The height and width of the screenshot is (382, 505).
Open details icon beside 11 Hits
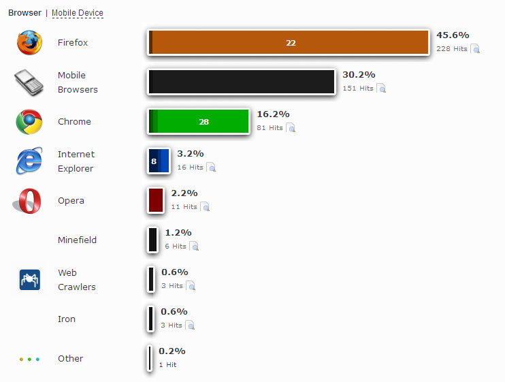(205, 207)
